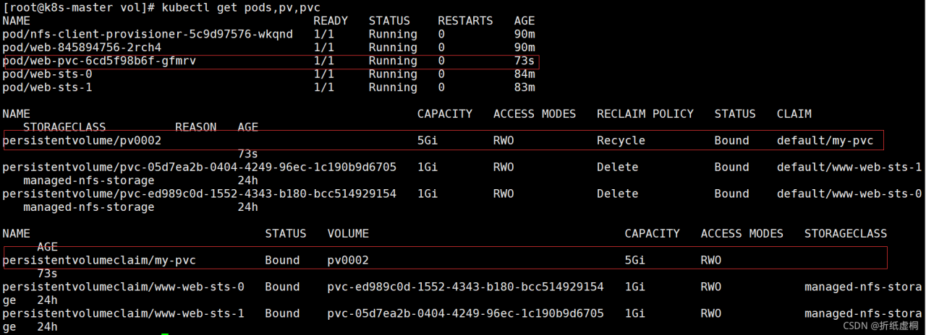Click the STORAGECLASS header in the PV table
Viewport: 926px width, 335px height.
point(64,127)
